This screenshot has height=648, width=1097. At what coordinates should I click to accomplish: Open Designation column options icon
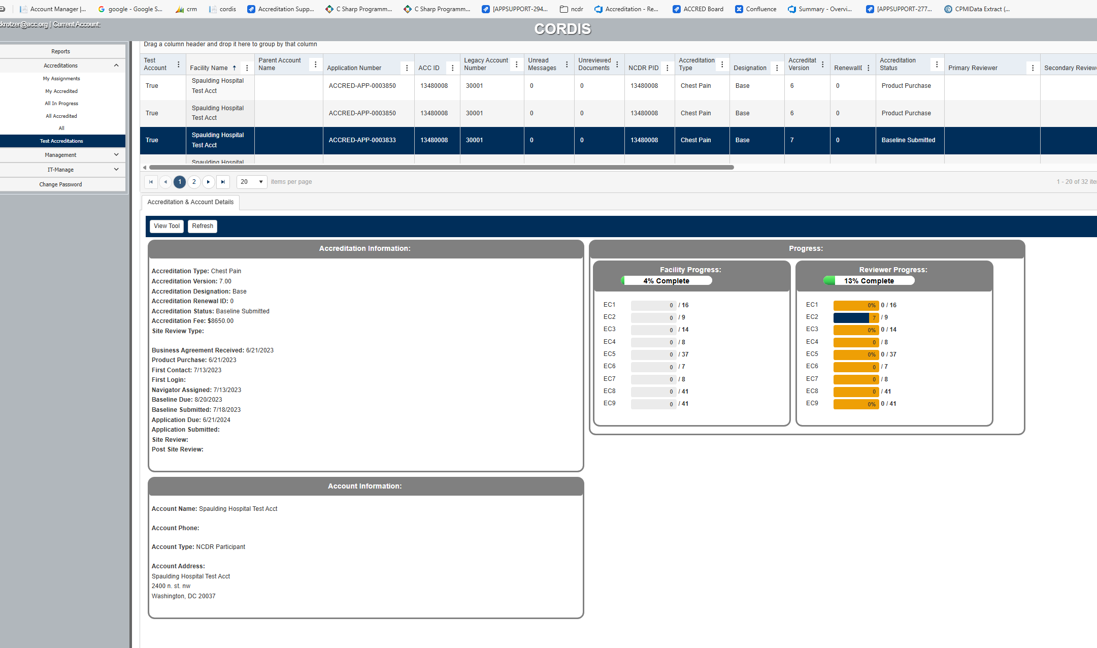tap(777, 68)
